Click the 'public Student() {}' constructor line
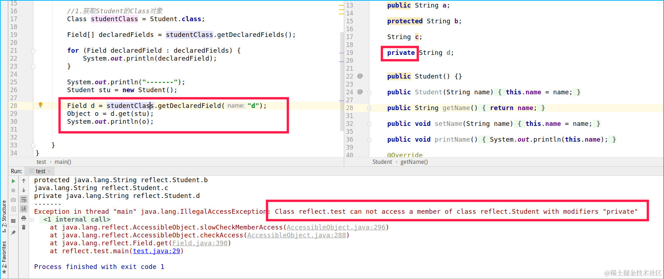Screen dimensions: 664x279 point(425,76)
